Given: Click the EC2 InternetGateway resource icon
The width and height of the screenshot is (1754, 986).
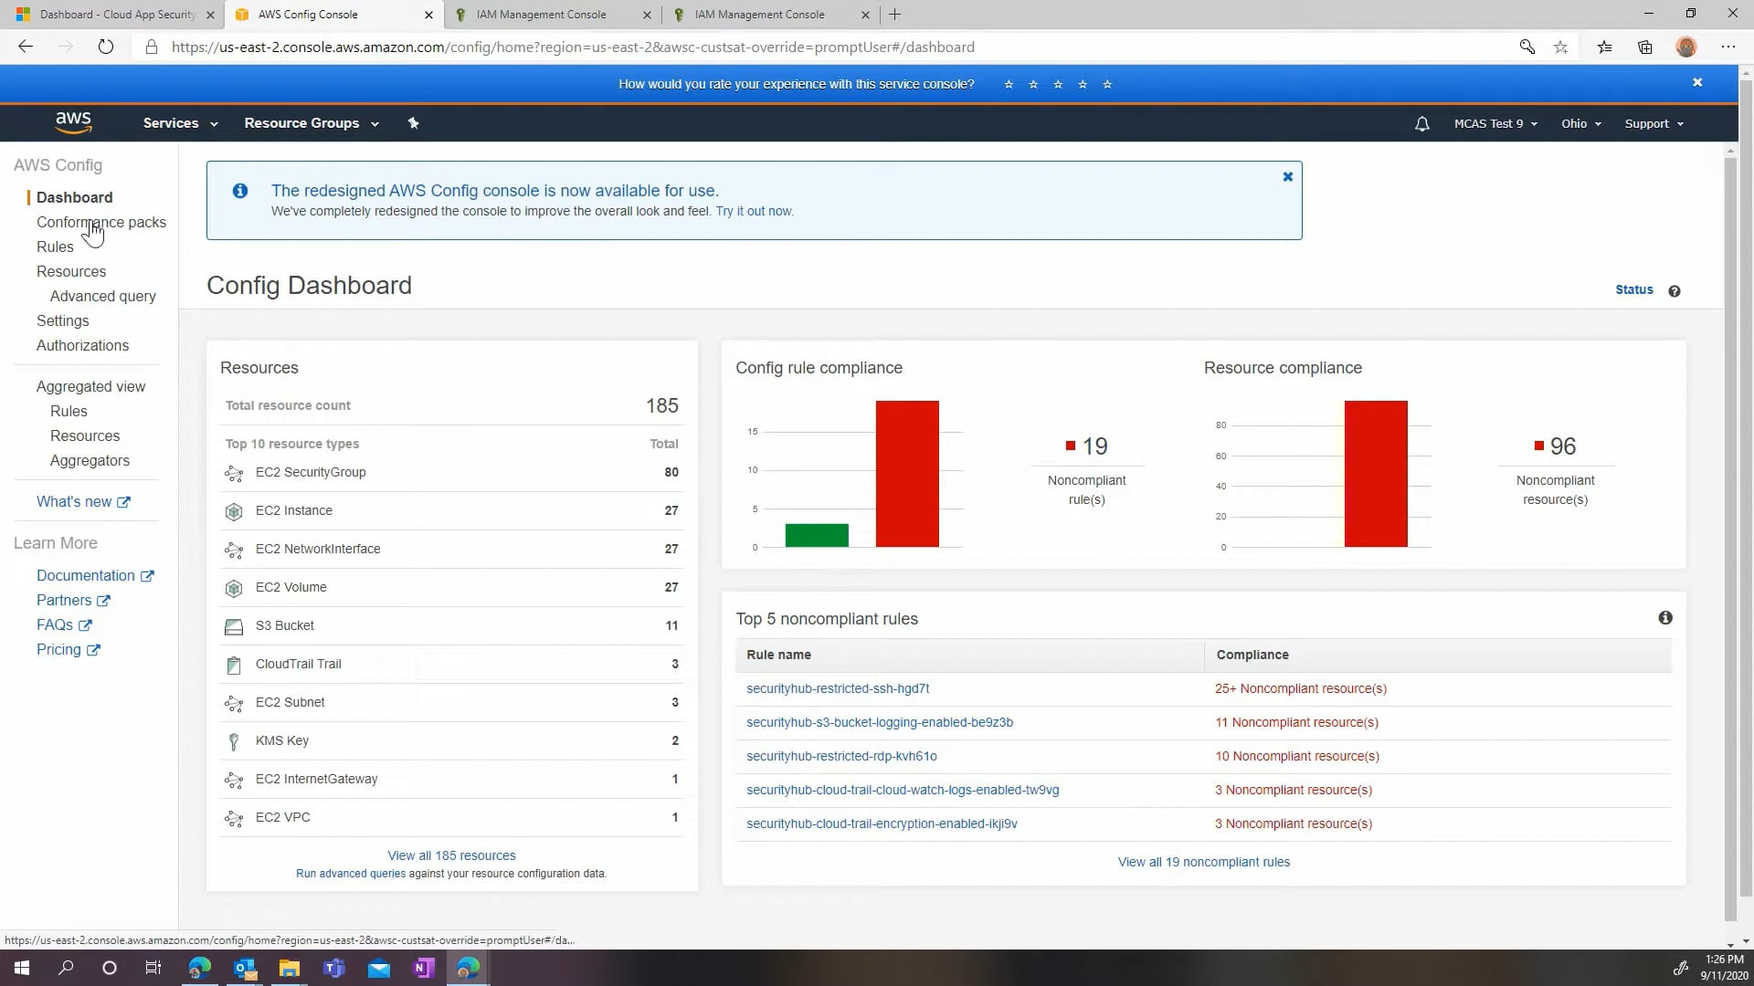Looking at the screenshot, I should 234,780.
